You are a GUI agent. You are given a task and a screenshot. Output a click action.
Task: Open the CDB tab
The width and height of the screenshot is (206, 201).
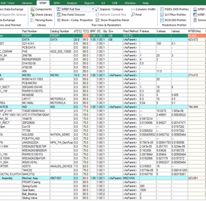coord(114,3)
